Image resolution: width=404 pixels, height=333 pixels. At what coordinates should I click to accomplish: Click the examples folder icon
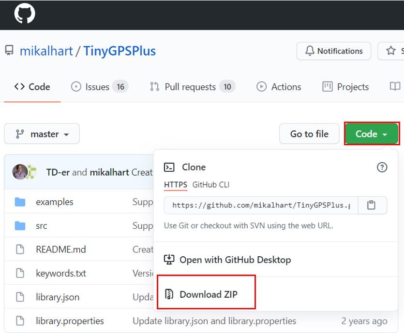tap(20, 202)
